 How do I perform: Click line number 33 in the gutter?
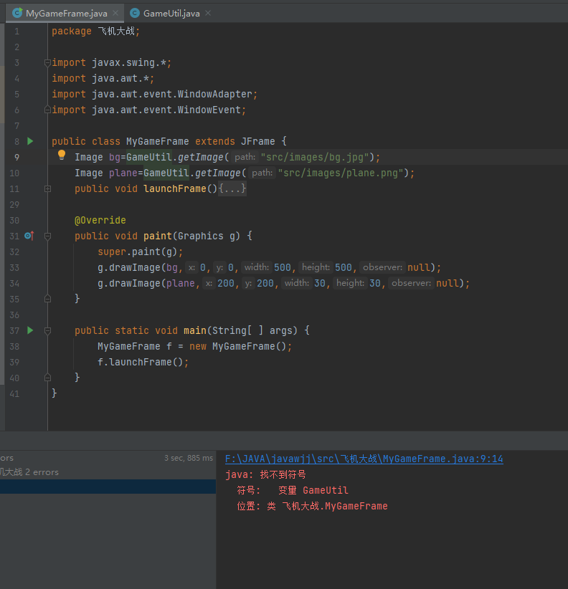tap(14, 267)
